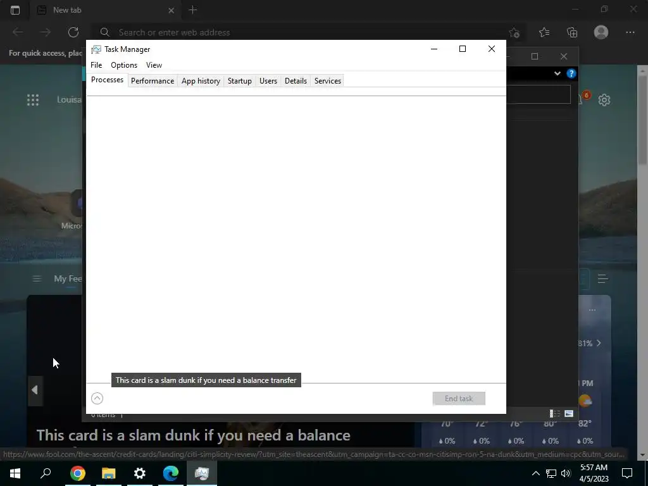
Task: Click the Edge profile avatar
Action: click(601, 32)
